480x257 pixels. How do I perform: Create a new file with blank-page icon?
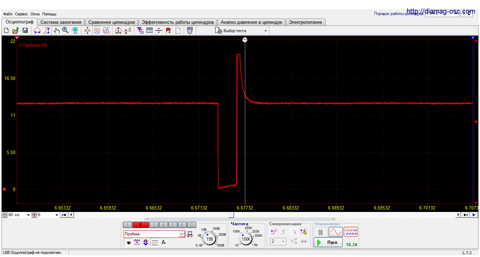(6, 31)
